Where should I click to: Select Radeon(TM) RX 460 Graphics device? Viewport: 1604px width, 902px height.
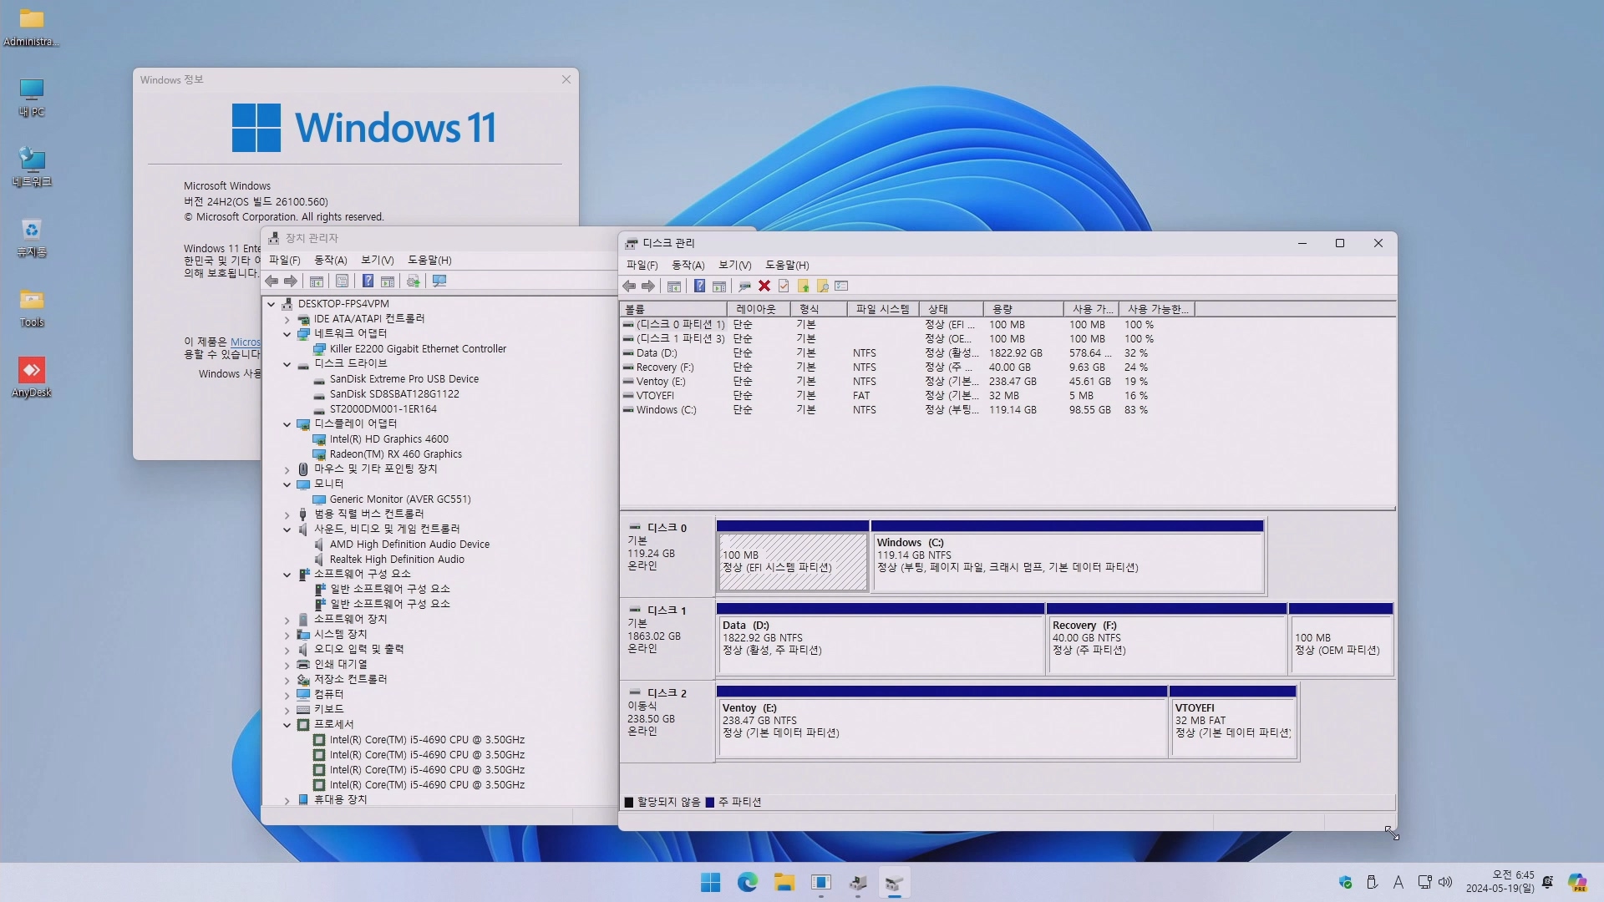[x=395, y=454]
